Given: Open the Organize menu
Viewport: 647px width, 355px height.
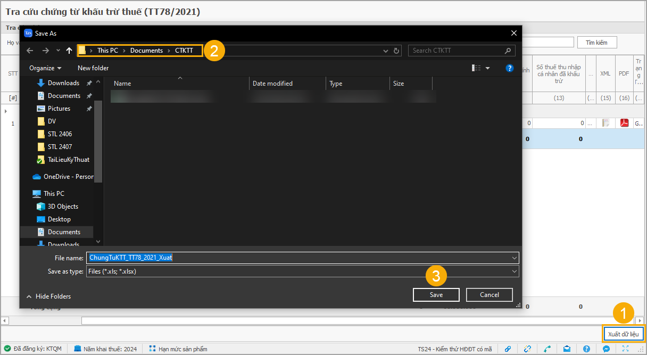Looking at the screenshot, I should pos(45,68).
